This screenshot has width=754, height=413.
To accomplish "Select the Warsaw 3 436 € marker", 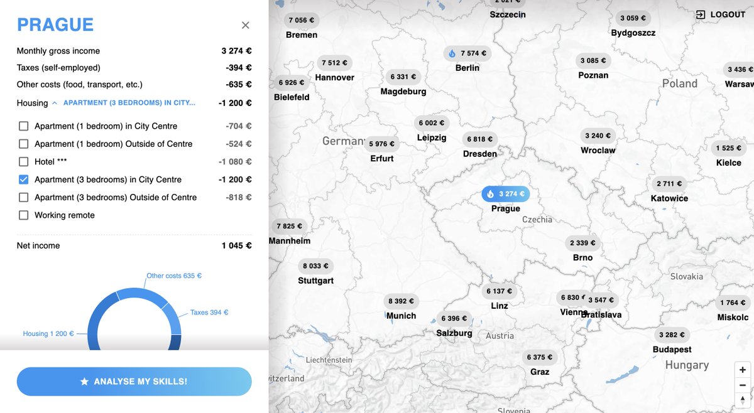I will 739,70.
